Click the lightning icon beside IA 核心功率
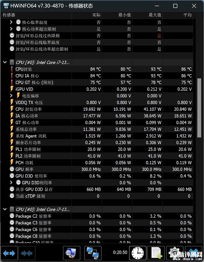The height and width of the screenshot is (262, 204). [x=12, y=116]
